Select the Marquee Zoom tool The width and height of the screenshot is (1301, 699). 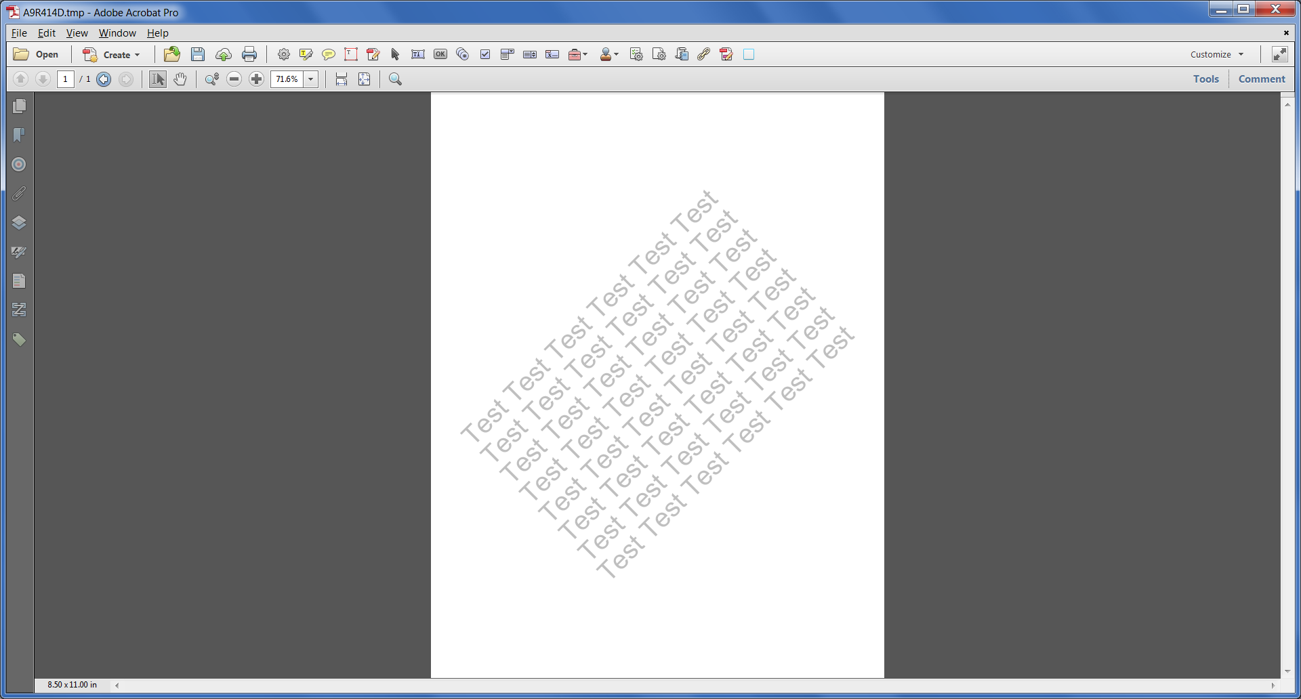coord(211,79)
